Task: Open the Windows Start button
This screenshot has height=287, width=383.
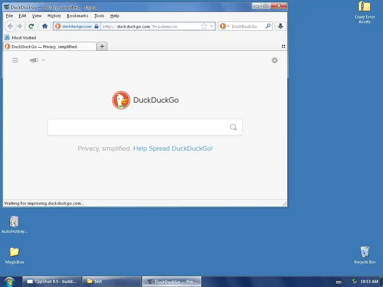Action: click(x=9, y=282)
